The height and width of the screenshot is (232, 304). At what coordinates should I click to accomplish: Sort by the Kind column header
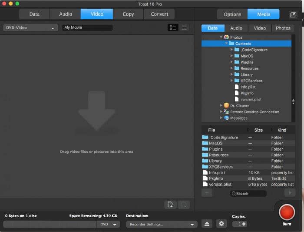pos(282,130)
